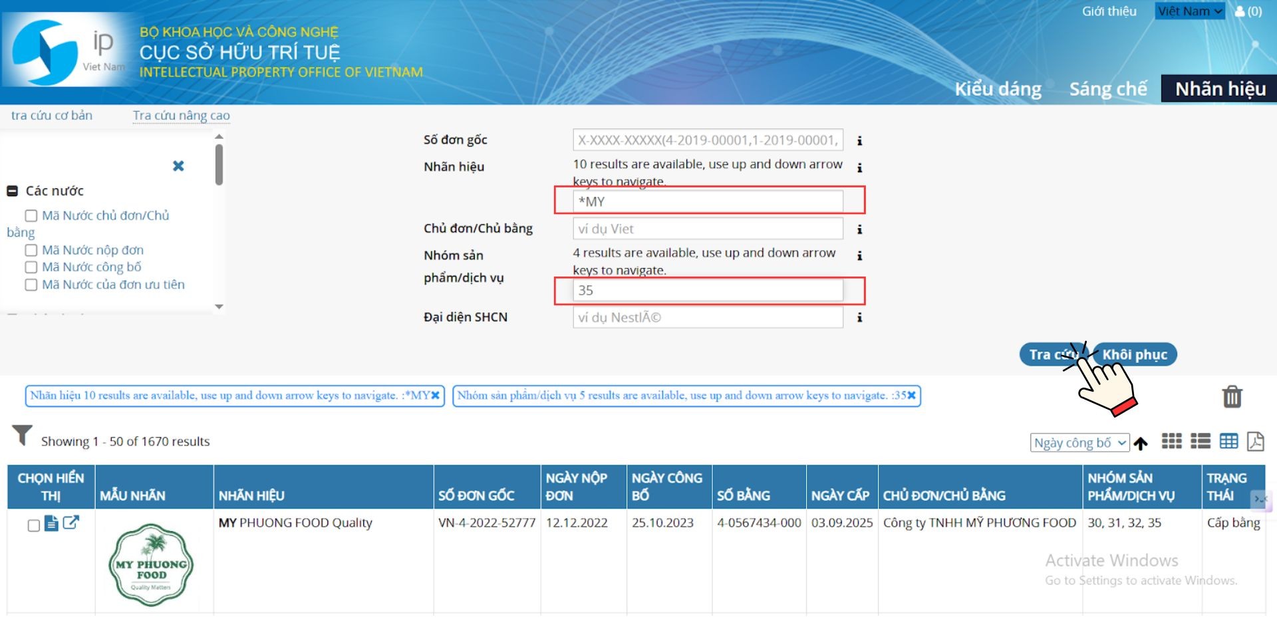Focus the Chủ đơn/Chủ bằng input field
The height and width of the screenshot is (619, 1277).
(x=707, y=229)
